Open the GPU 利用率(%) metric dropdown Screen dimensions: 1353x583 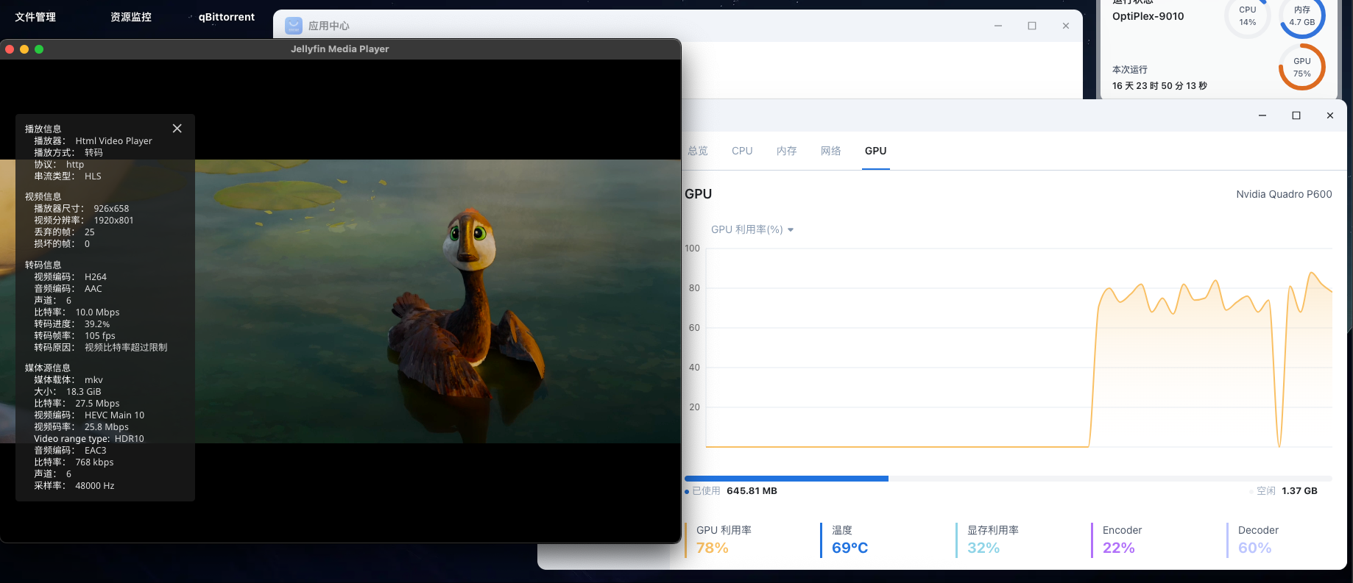752,229
